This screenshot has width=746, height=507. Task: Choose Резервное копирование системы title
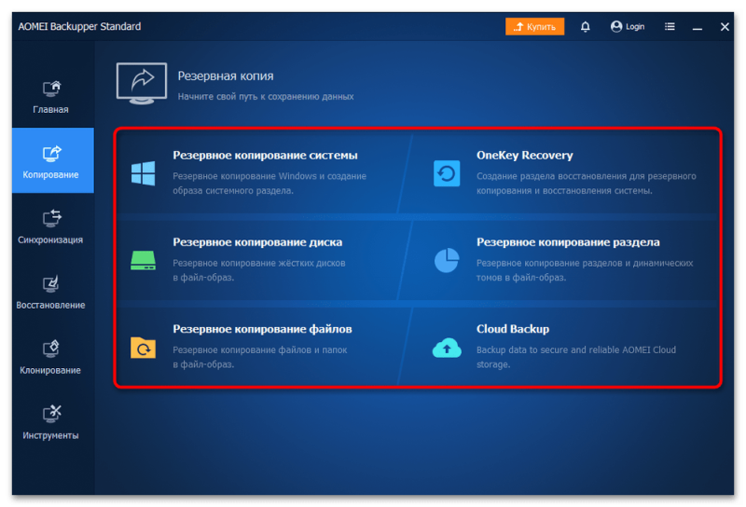tap(265, 156)
